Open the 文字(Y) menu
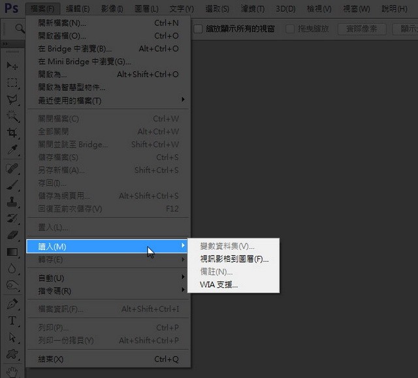The width and height of the screenshot is (418, 378). pyautogui.click(x=182, y=9)
